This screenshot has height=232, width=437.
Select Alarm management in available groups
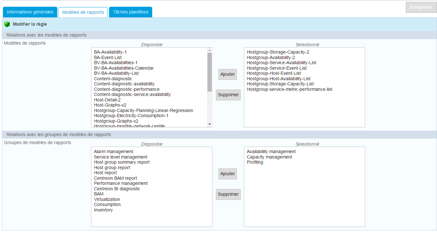click(x=113, y=151)
